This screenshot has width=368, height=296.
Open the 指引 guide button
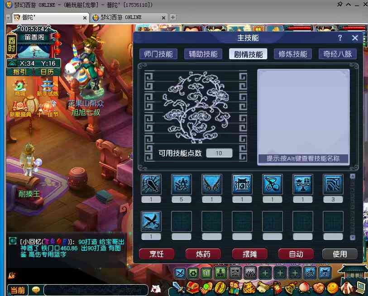[x=20, y=72]
